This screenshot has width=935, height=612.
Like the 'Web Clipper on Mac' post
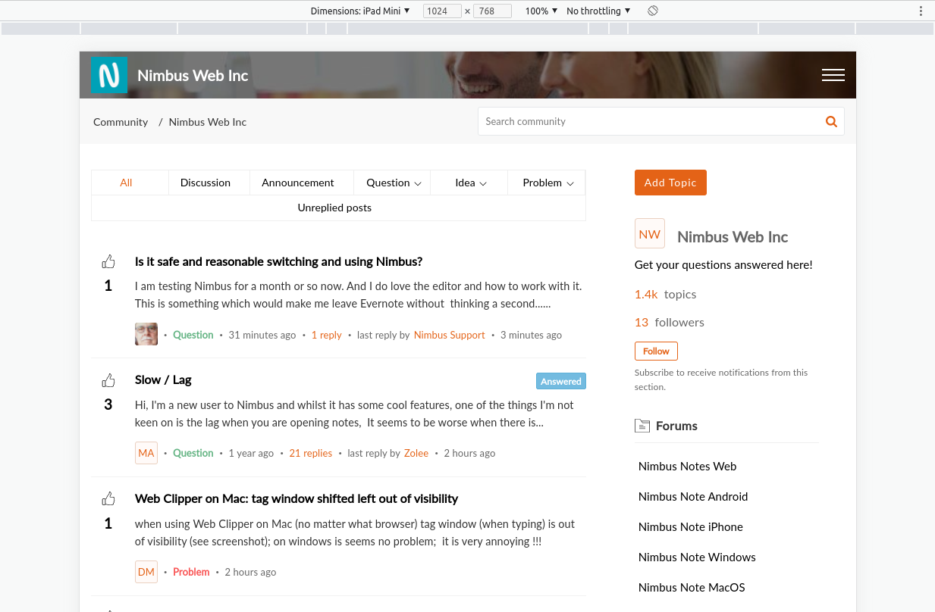pos(108,499)
